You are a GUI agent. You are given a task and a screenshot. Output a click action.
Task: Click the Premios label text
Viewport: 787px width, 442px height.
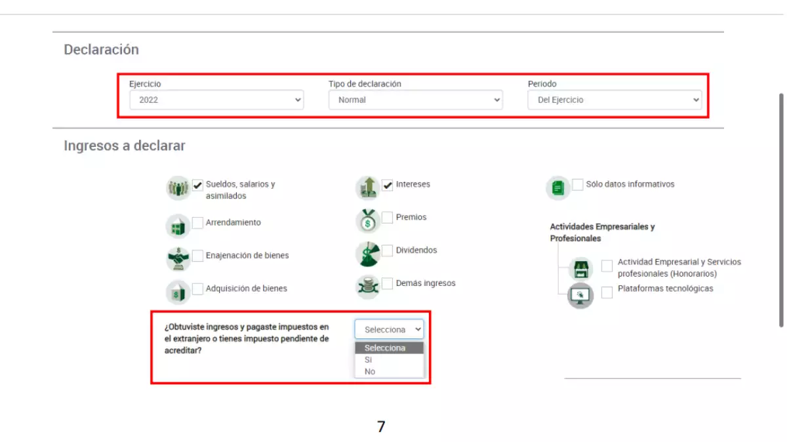click(411, 217)
